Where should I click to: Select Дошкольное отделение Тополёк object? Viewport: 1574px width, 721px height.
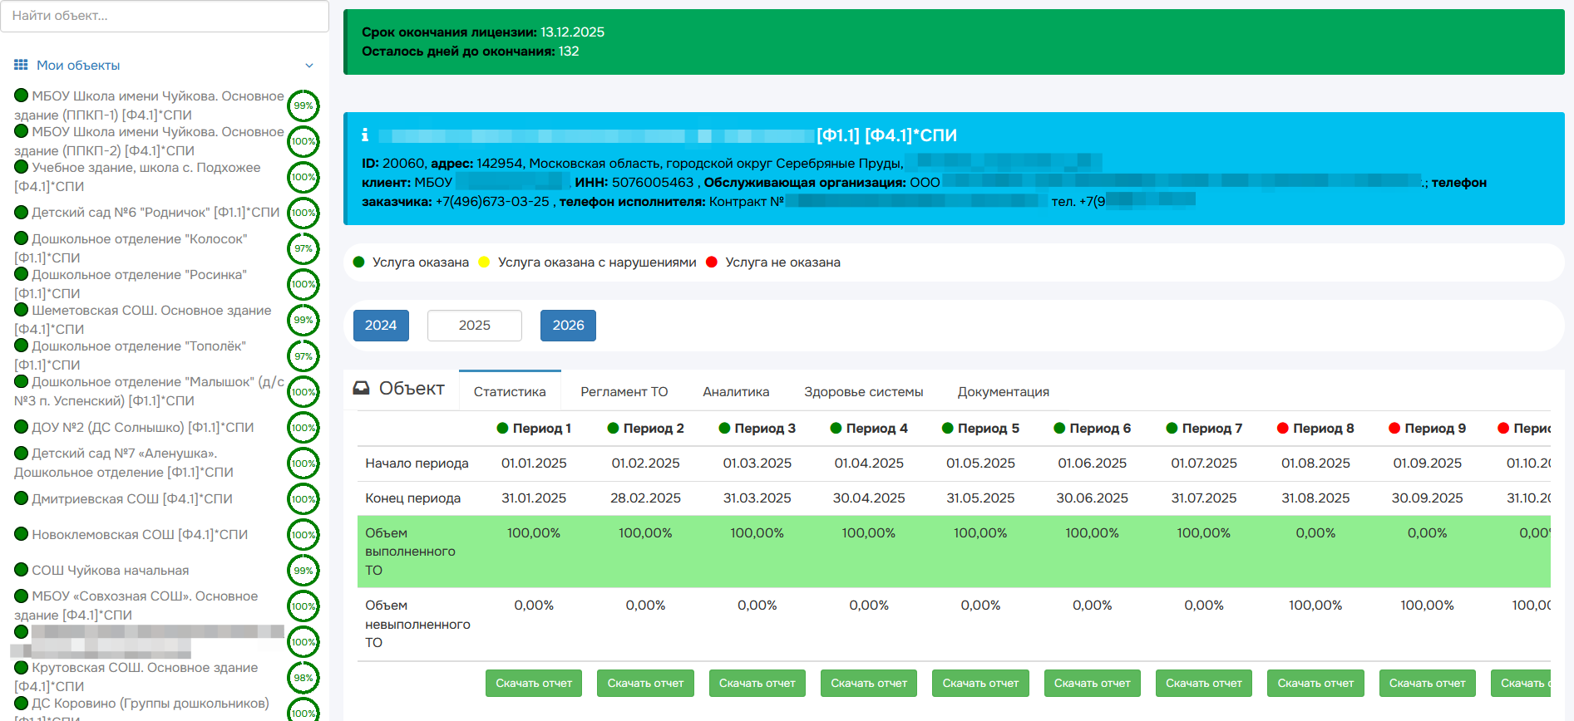(x=131, y=356)
